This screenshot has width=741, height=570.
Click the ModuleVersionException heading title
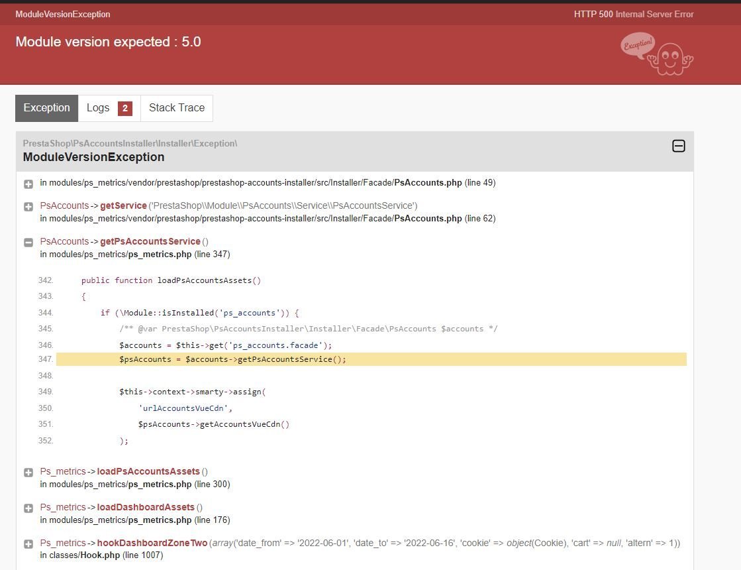click(x=93, y=157)
